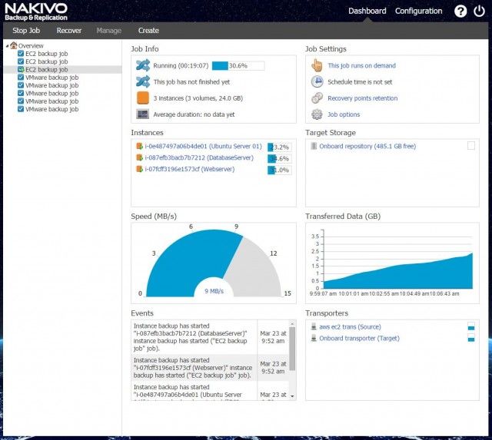Click the Ubuntu Server 01 progress bar
The image size is (492, 440).
point(279,147)
